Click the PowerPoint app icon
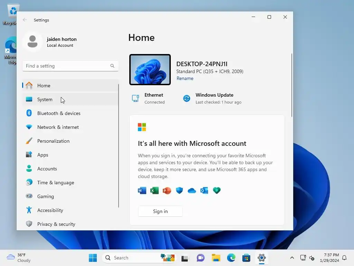354x266 pixels. 167,191
